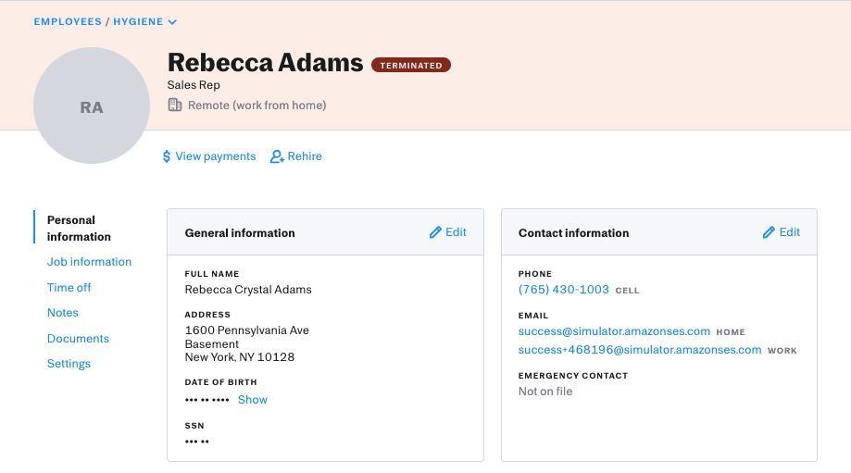Click the RA avatar circle
This screenshot has width=851, height=473.
tap(92, 106)
